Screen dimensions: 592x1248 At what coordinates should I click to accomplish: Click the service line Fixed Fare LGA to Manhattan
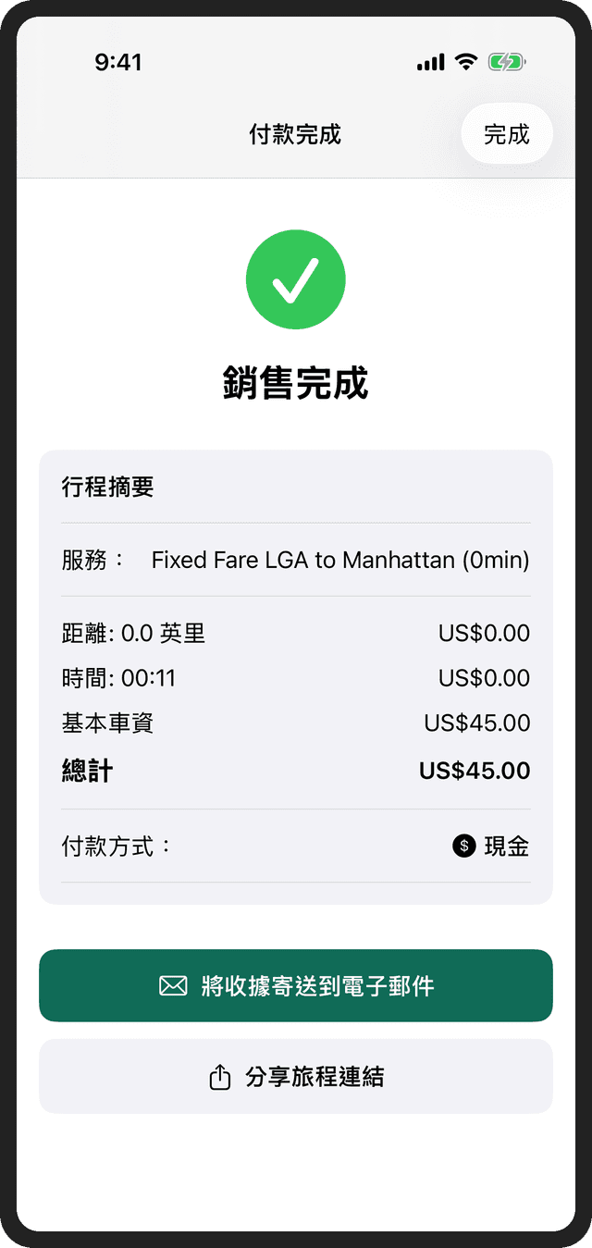point(296,560)
